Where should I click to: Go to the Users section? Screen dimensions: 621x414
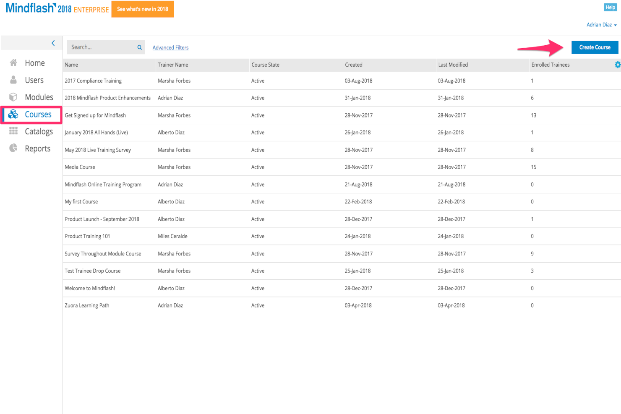pyautogui.click(x=34, y=80)
